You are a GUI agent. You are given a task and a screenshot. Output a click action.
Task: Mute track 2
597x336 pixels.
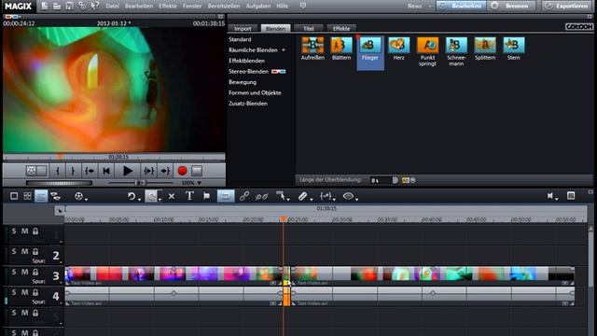coord(24,251)
